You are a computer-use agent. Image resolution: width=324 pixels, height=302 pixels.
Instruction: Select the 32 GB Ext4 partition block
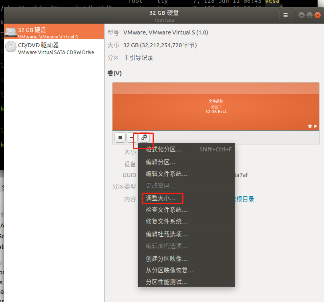click(216, 107)
